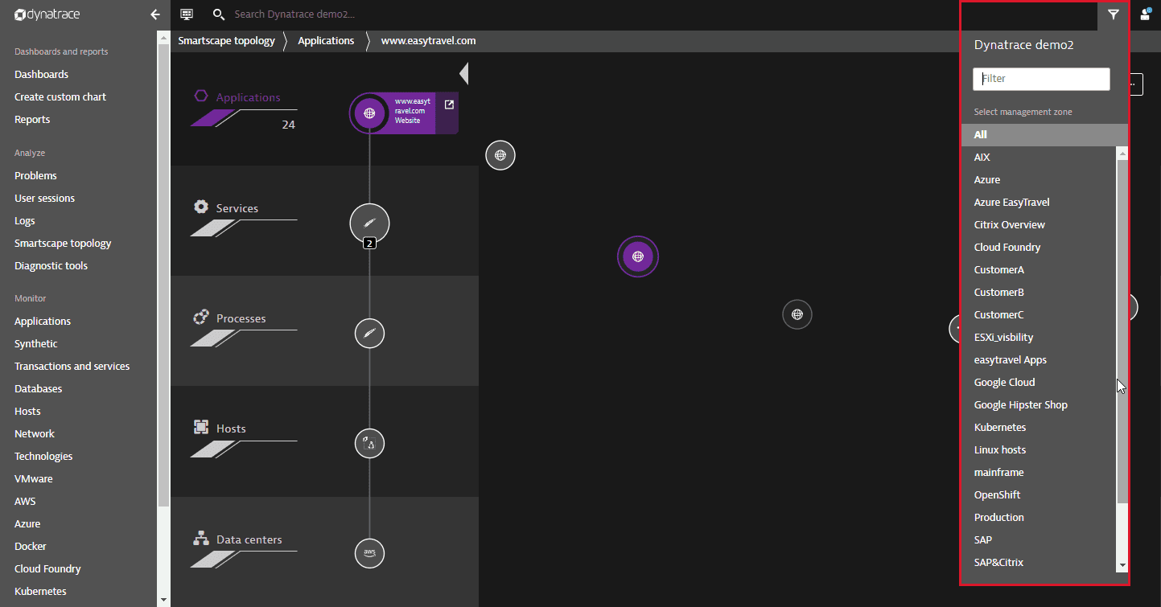Select ESXi_visbility zone
The height and width of the screenshot is (607, 1161).
click(x=1003, y=338)
